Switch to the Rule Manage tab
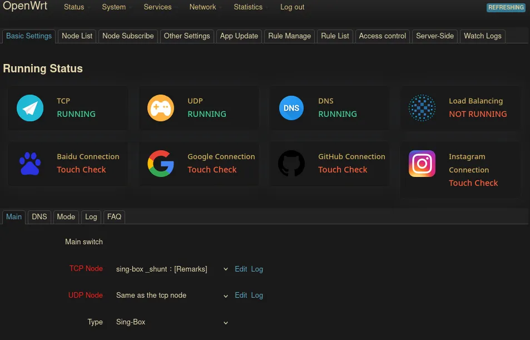Screen dimensions: 530x340 click(289, 36)
